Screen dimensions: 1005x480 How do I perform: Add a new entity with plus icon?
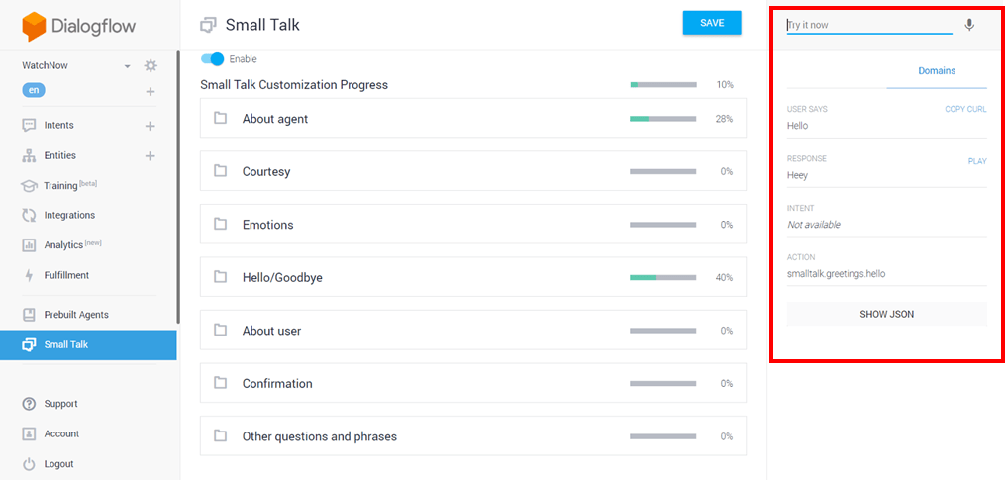click(151, 155)
